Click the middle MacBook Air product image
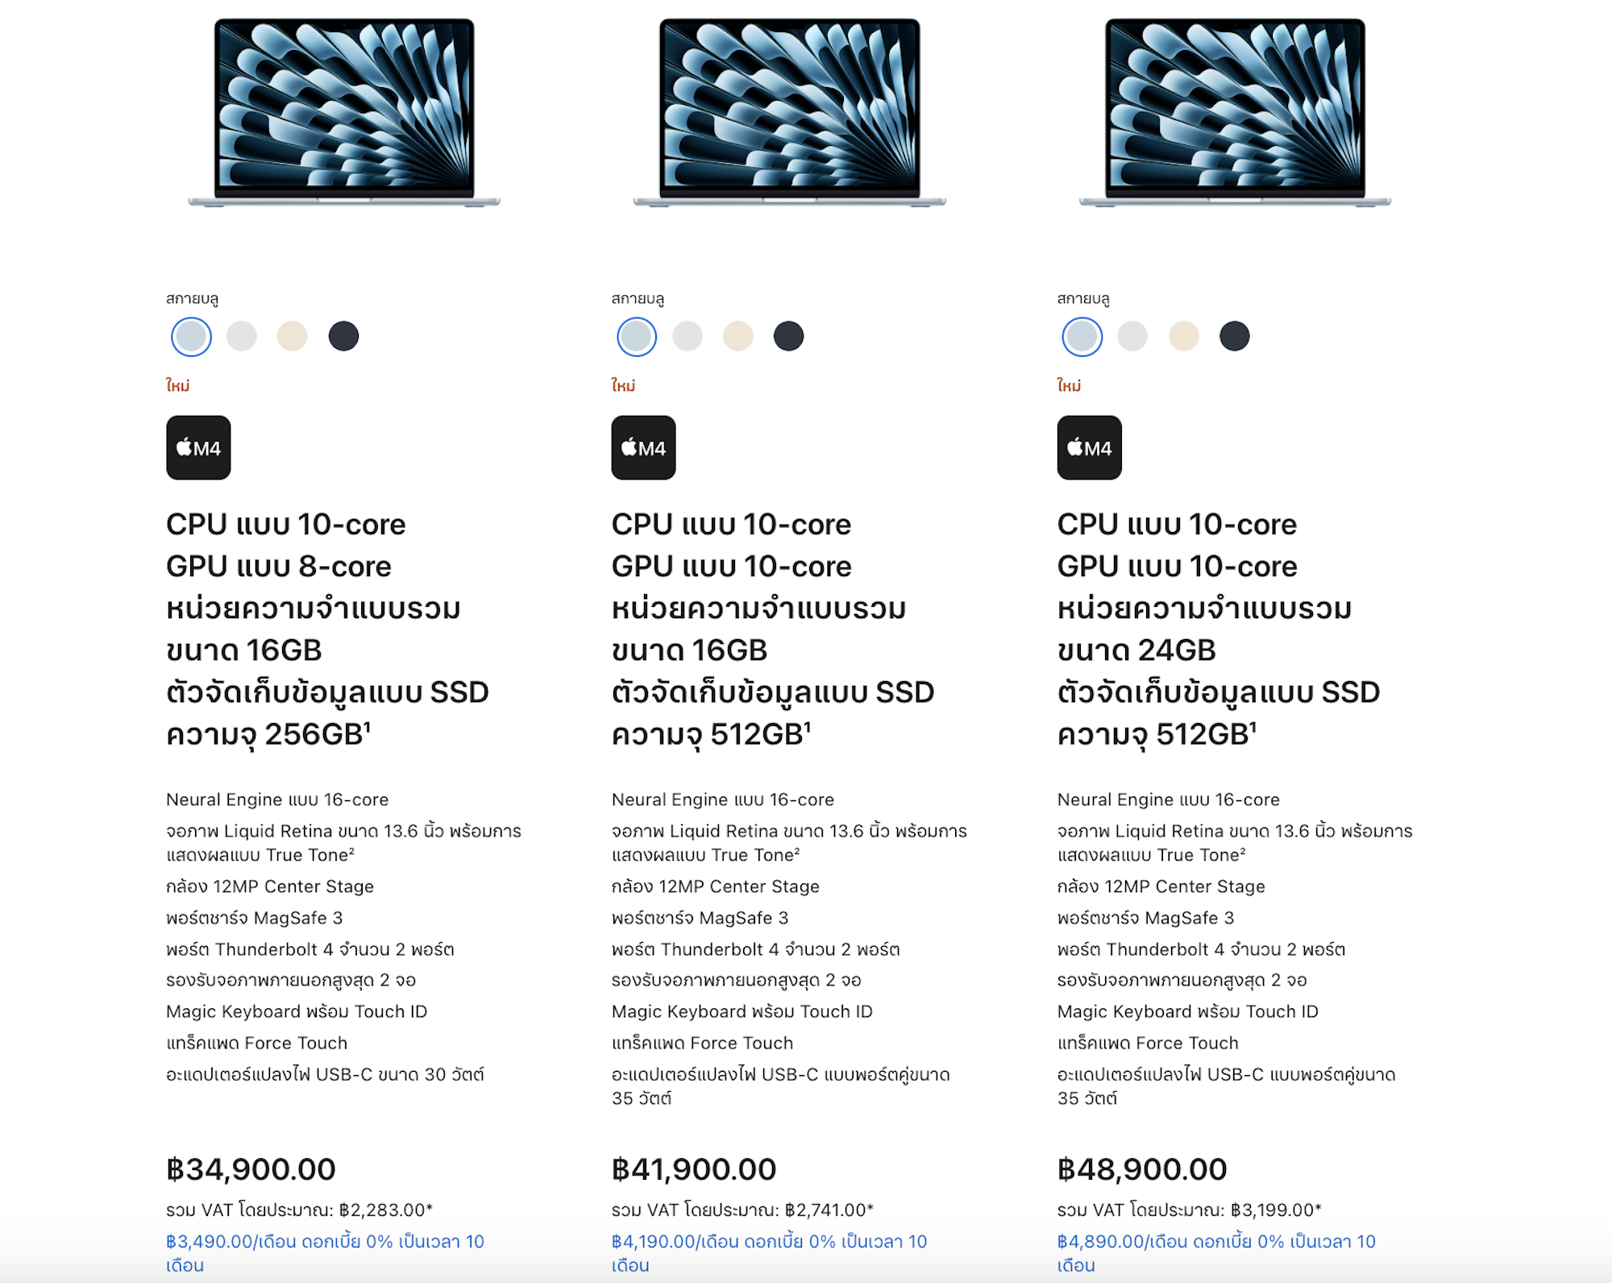The image size is (1612, 1283). [x=790, y=113]
